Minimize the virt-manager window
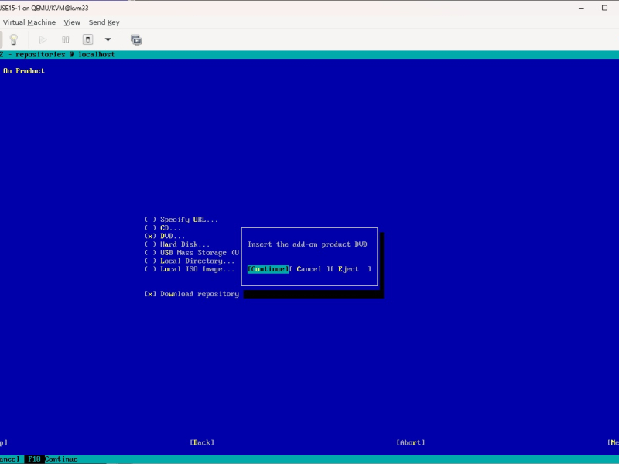This screenshot has height=464, width=619. [x=581, y=8]
